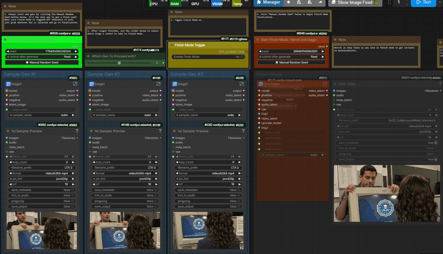Click the star favorites icon beside Manager

[288, 2]
